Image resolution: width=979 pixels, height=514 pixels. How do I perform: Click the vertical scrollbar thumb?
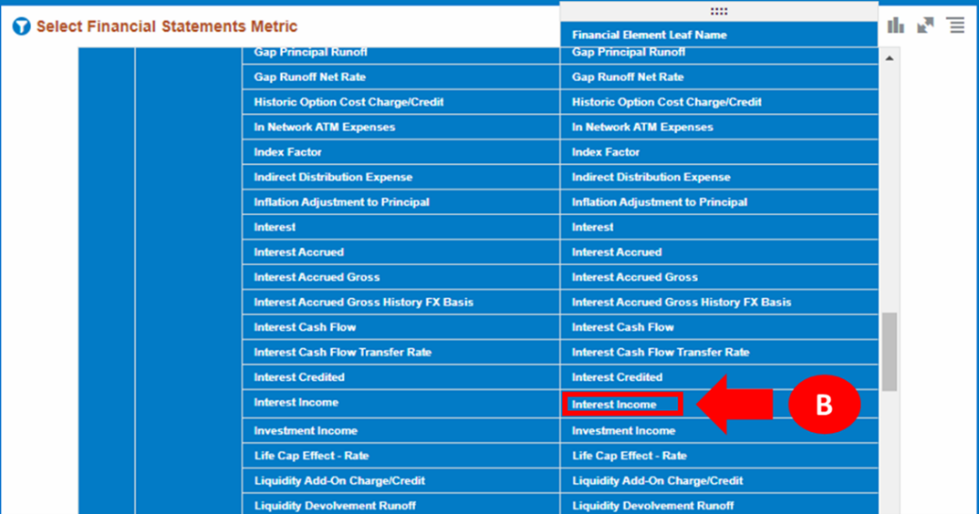pos(890,351)
